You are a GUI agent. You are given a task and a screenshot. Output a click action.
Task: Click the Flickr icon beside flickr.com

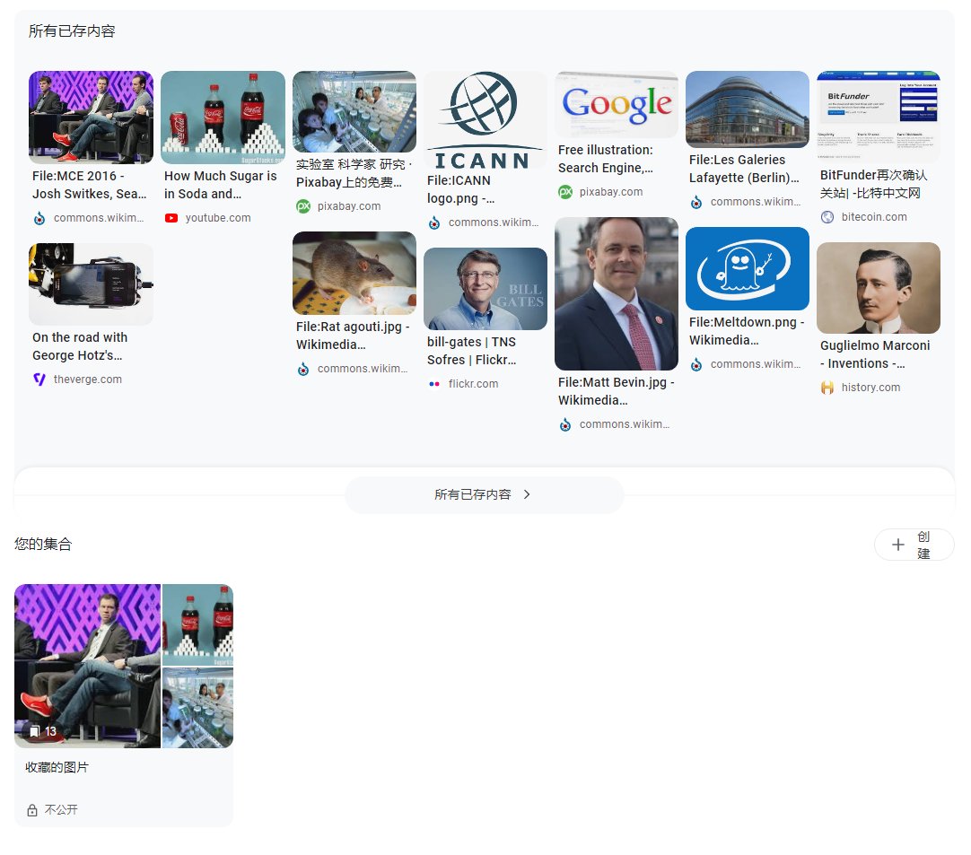pos(434,384)
